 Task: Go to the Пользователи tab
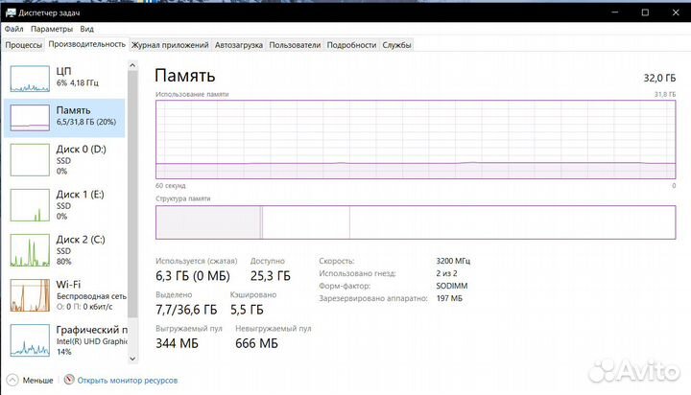295,45
